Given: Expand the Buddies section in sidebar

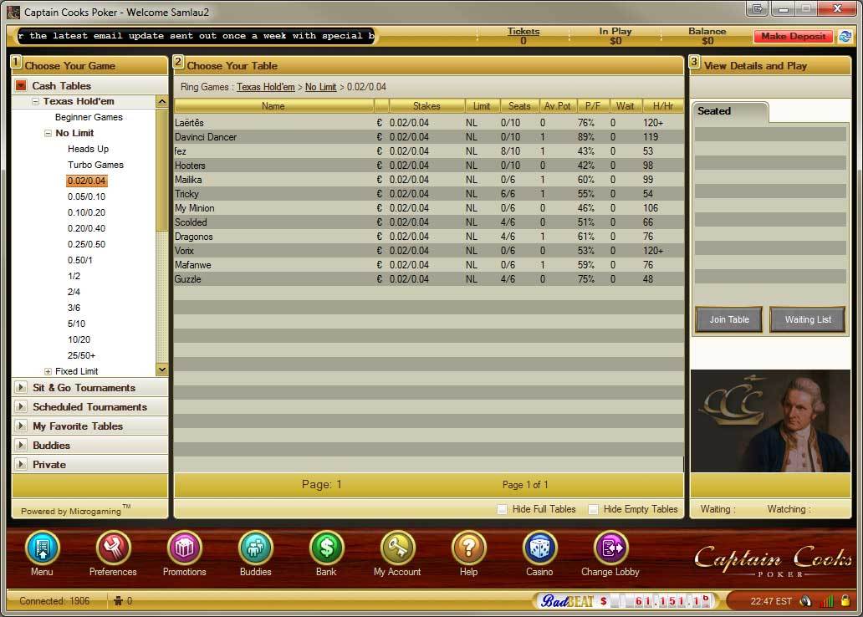Looking at the screenshot, I should [x=21, y=446].
